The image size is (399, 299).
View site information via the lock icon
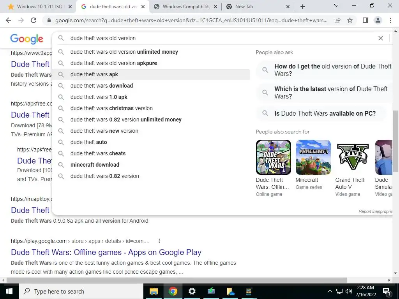tap(49, 20)
